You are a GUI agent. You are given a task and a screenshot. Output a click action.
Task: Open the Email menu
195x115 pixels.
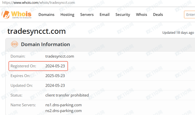coord(105,15)
